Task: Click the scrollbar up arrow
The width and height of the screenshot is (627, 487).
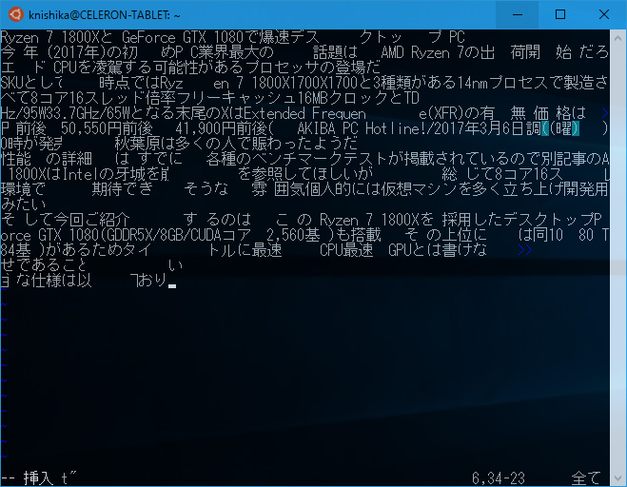Action: (617, 38)
